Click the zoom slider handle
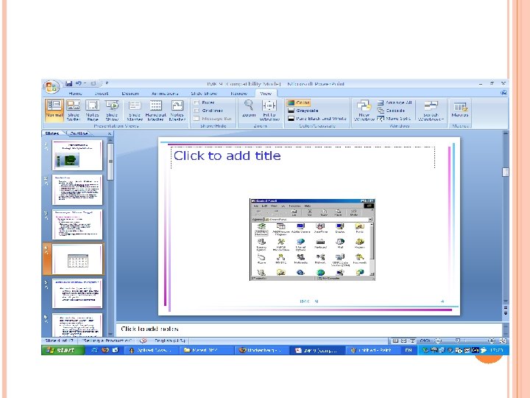 coord(457,341)
